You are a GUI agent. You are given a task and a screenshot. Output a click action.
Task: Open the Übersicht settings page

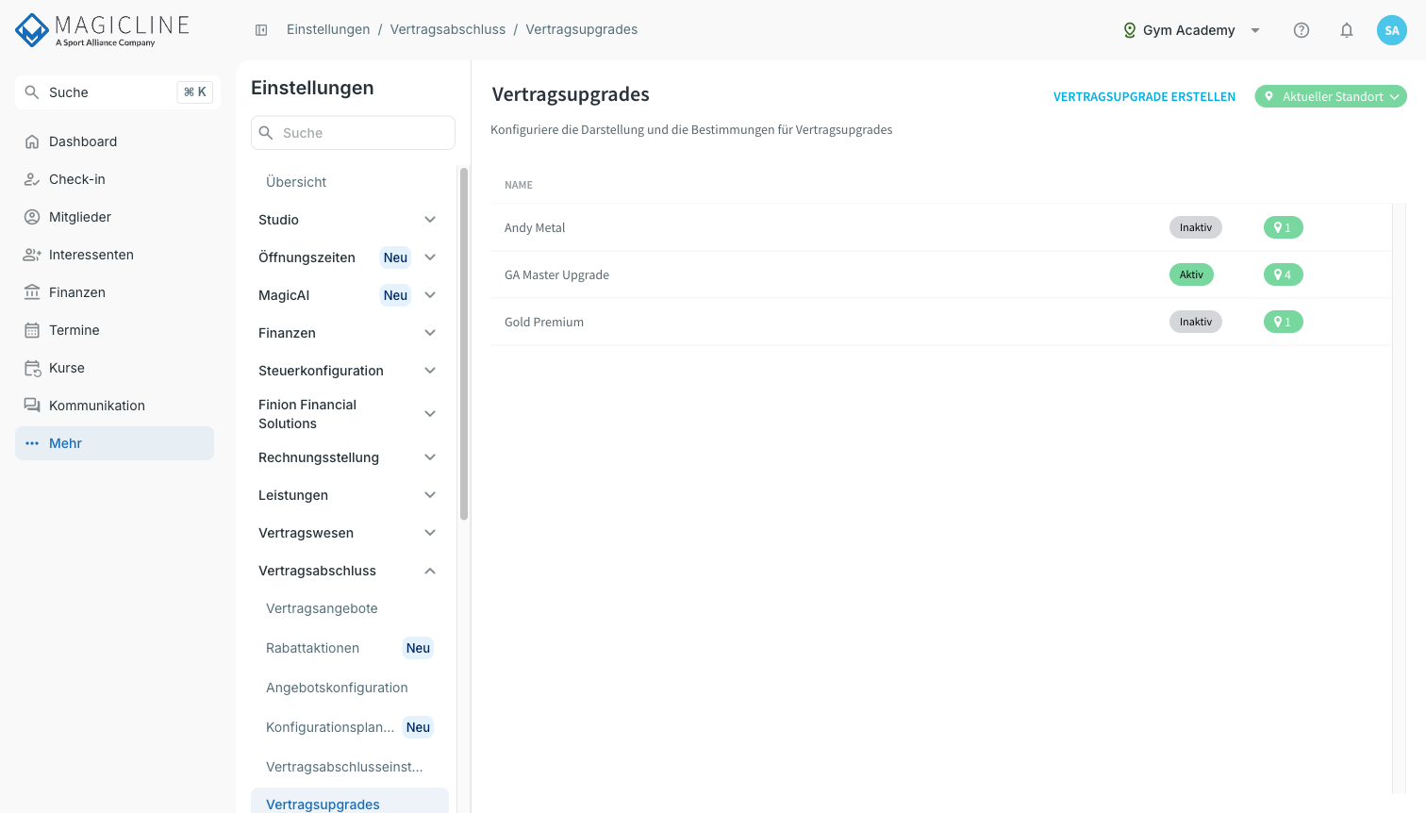tap(296, 182)
